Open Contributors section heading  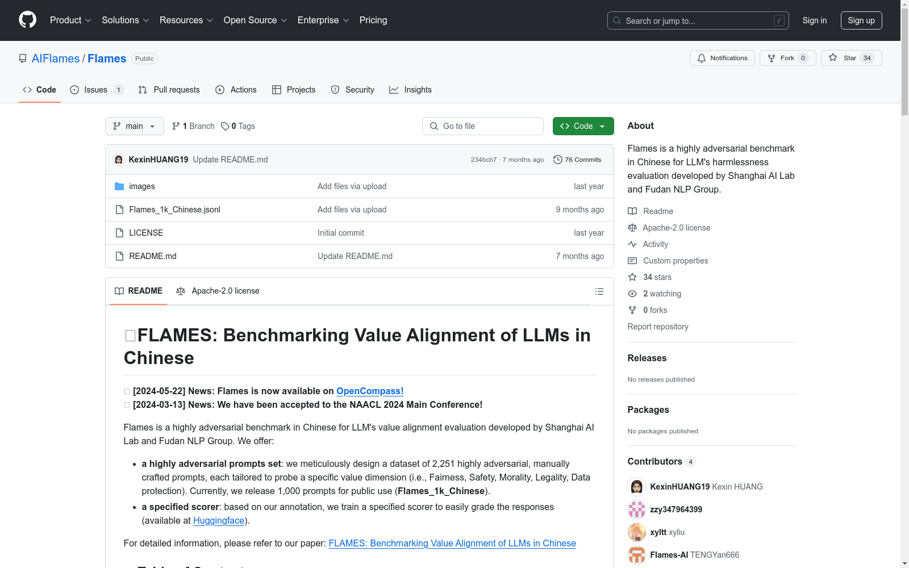click(661, 461)
